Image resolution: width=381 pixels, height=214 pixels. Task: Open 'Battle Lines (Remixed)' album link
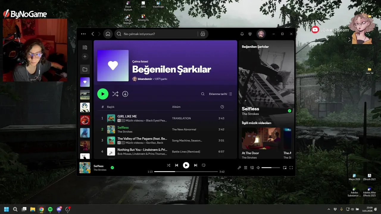click(x=186, y=152)
